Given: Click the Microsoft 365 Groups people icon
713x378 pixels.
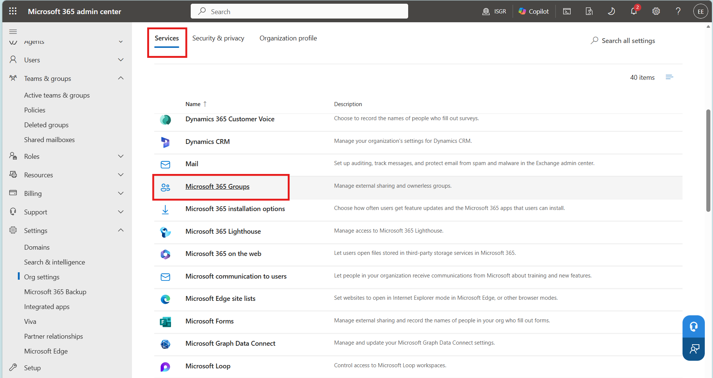Looking at the screenshot, I should tap(165, 187).
